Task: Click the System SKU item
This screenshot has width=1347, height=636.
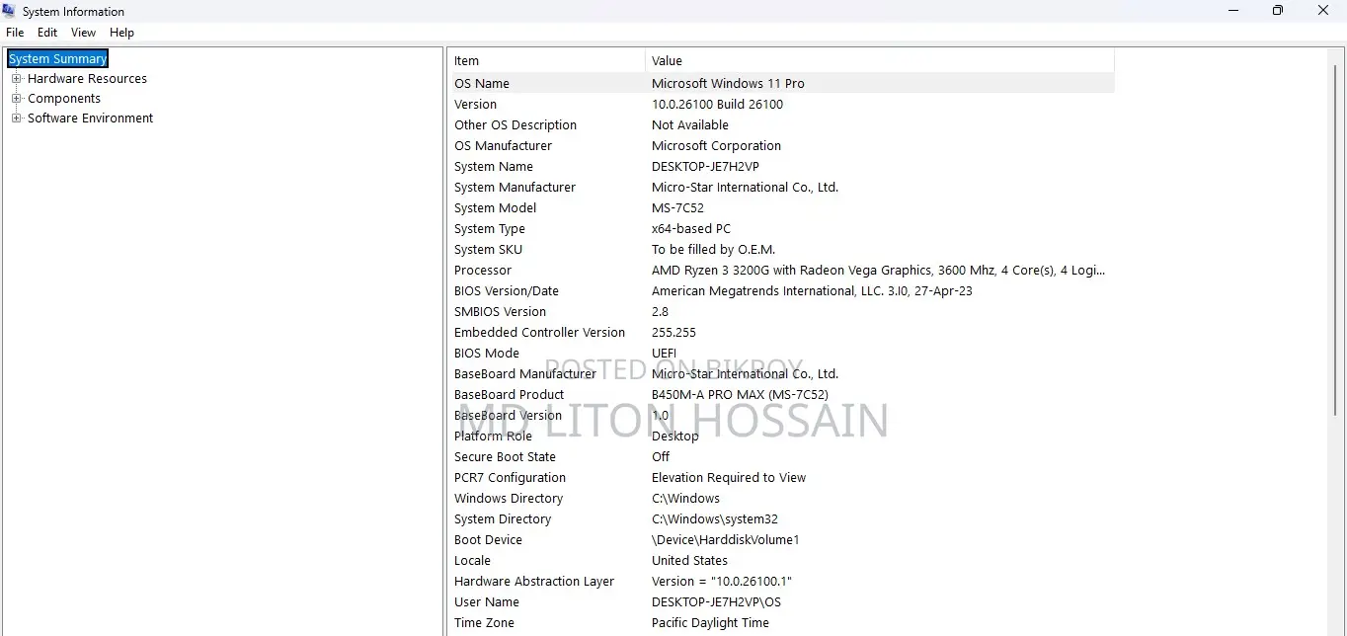Action: pyautogui.click(x=488, y=250)
